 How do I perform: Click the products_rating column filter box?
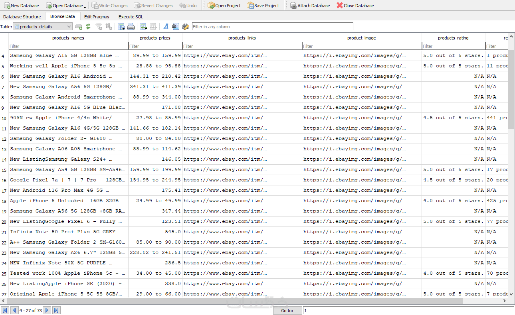click(x=454, y=46)
